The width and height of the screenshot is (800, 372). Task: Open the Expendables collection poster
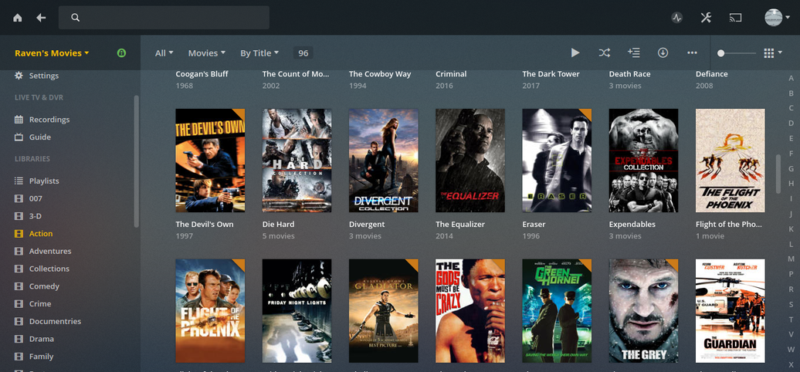644,160
